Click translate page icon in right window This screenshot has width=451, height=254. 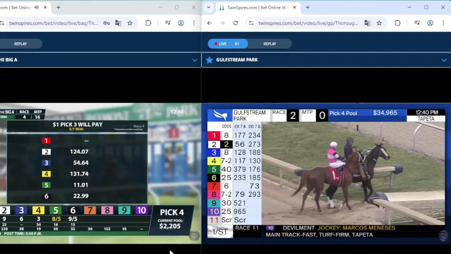367,23
